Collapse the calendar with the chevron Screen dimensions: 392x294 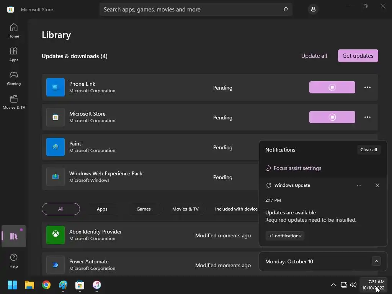376,261
